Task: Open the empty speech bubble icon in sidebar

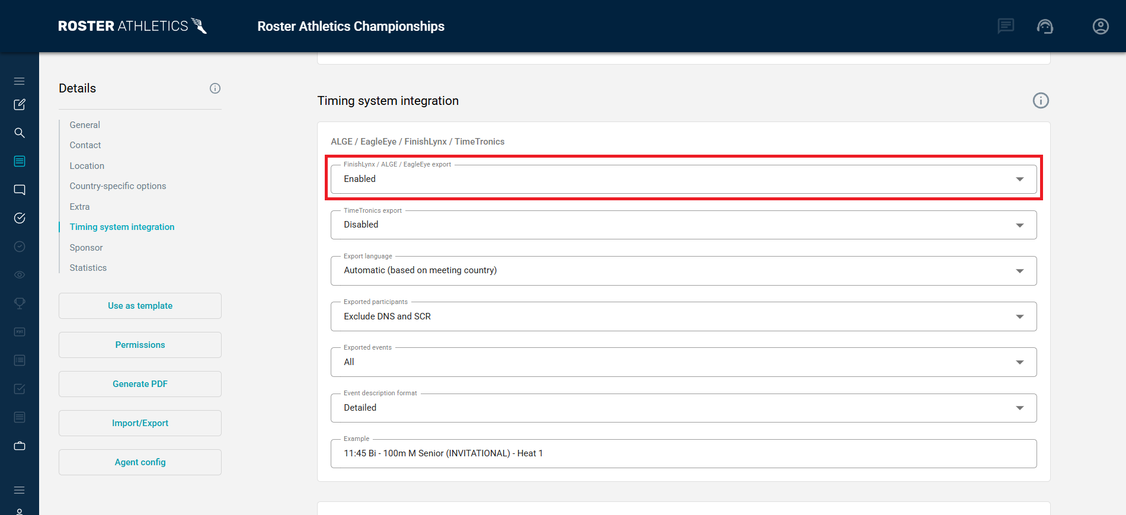Action: click(20, 190)
